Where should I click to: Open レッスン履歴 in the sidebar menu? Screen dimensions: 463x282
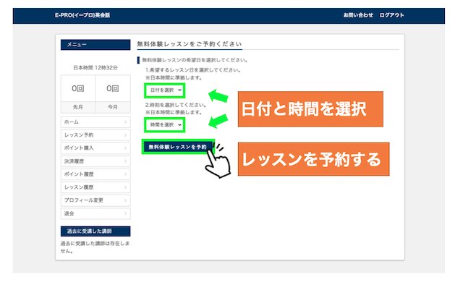pos(95,187)
